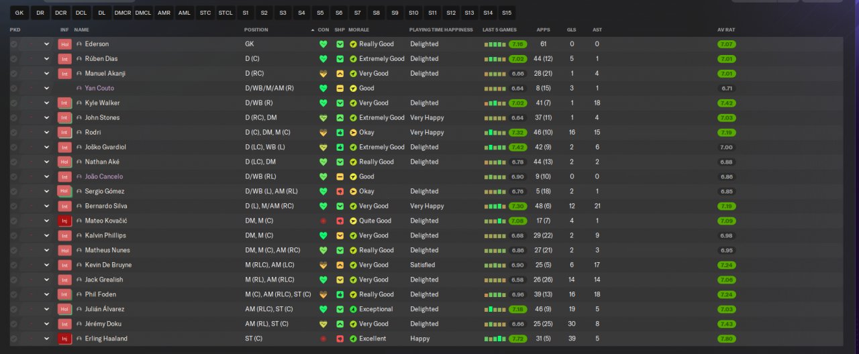This screenshot has height=354, width=859.
Task: Open the position dropdown for João Cancelo
Action: point(47,177)
